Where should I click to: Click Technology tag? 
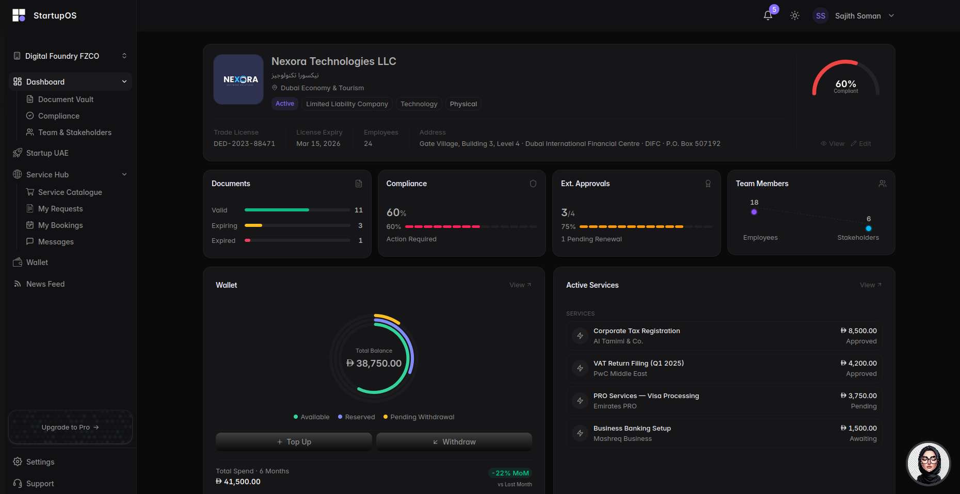point(419,104)
